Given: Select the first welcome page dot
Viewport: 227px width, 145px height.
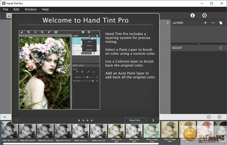Looking at the screenshot, I should (79, 120).
